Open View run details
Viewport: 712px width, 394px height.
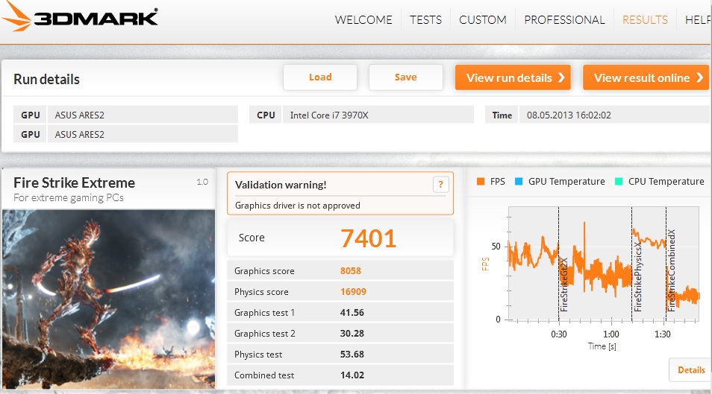click(513, 77)
